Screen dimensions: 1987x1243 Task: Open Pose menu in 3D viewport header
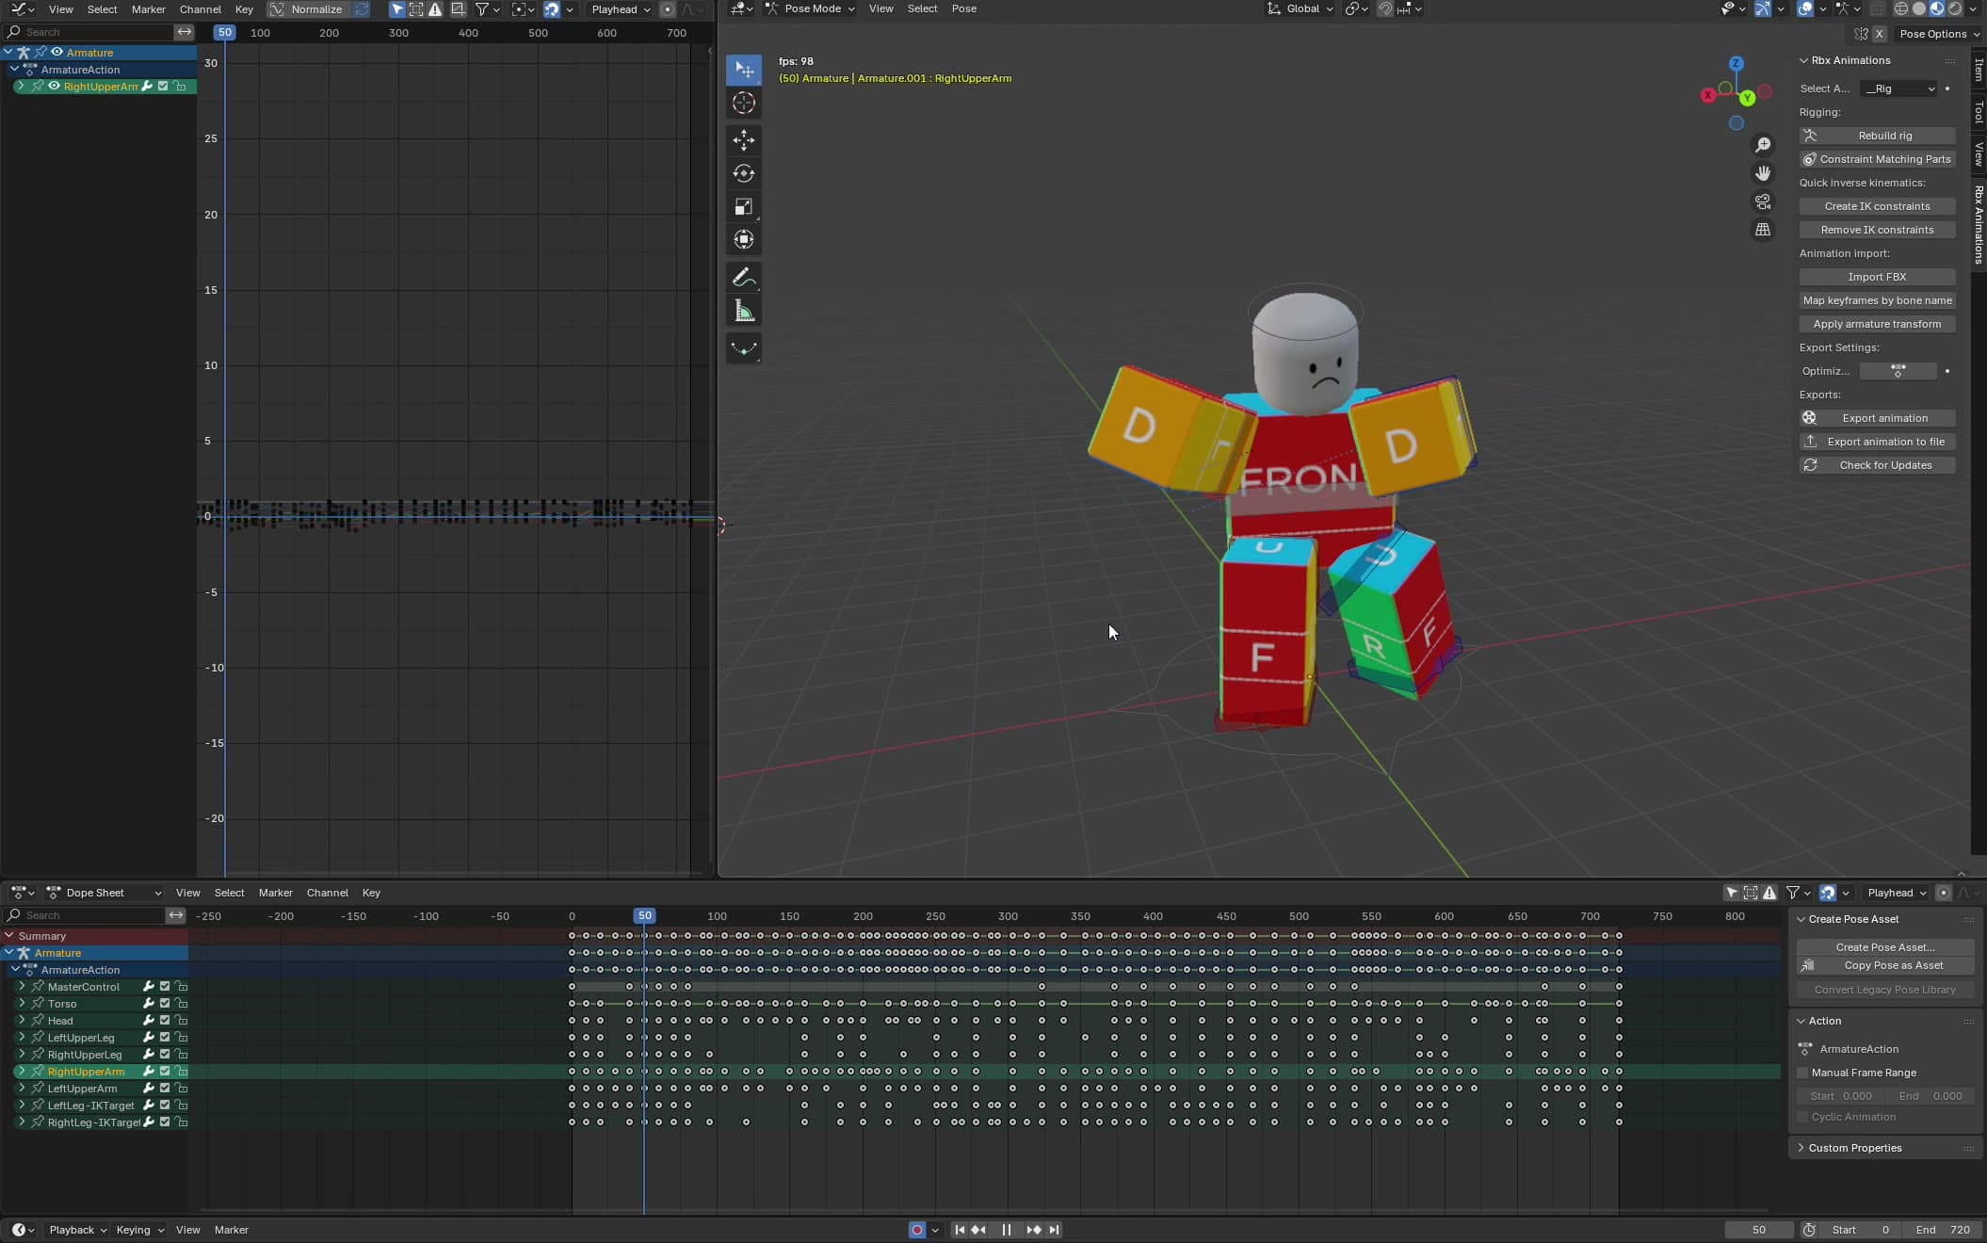pyautogui.click(x=963, y=8)
